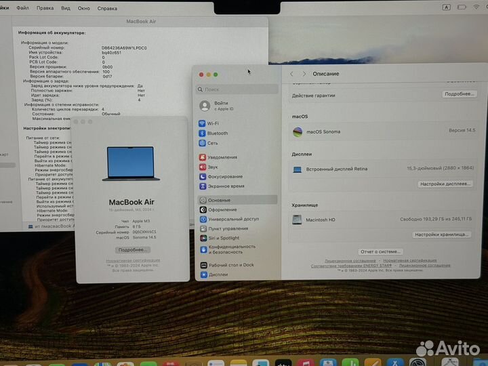
Task: Open Wi-Fi status in menu bar
Action: tap(476, 7)
